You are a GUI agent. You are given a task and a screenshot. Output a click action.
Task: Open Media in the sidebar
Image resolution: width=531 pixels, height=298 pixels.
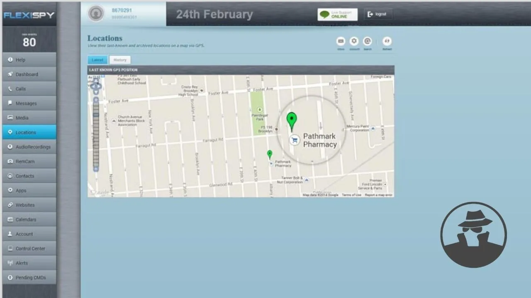(x=29, y=118)
